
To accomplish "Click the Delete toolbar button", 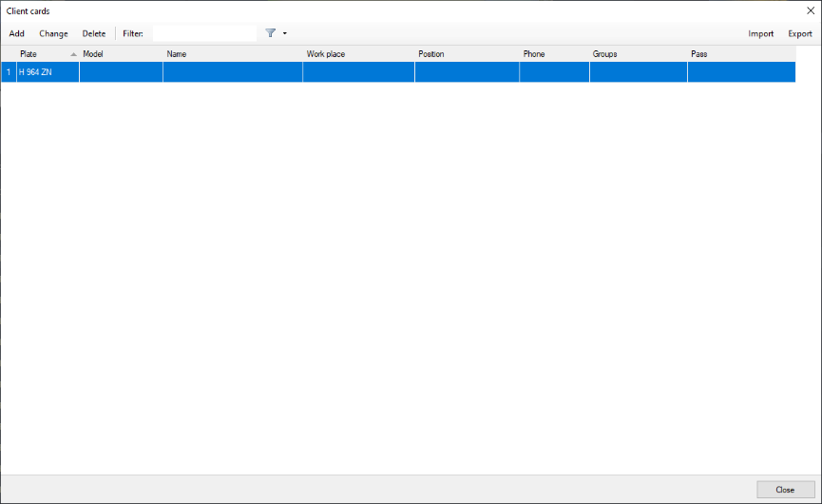I will (x=94, y=33).
